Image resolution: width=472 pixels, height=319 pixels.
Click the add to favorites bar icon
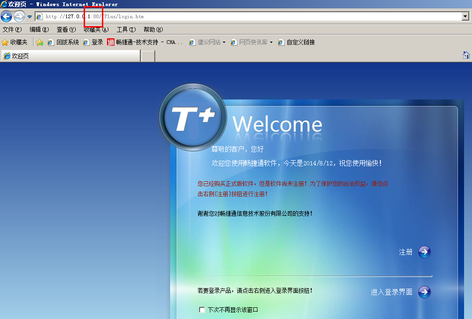coord(39,43)
